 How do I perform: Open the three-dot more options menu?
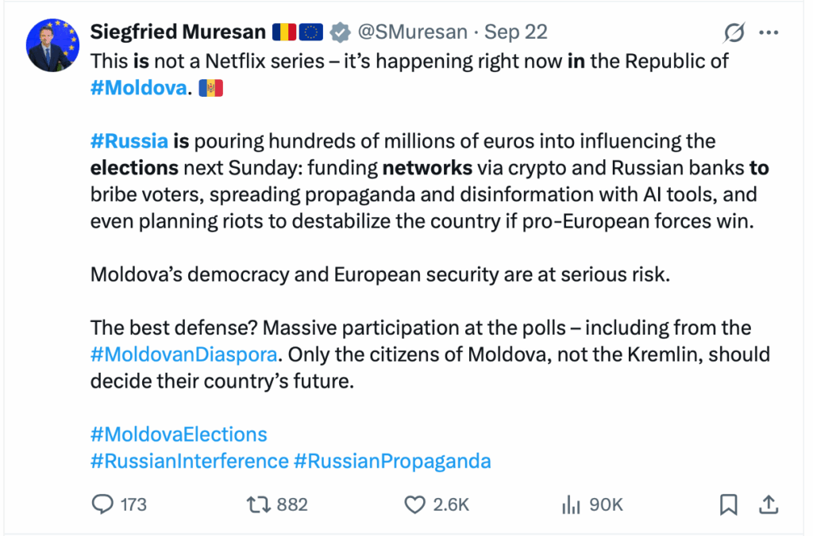(x=769, y=33)
